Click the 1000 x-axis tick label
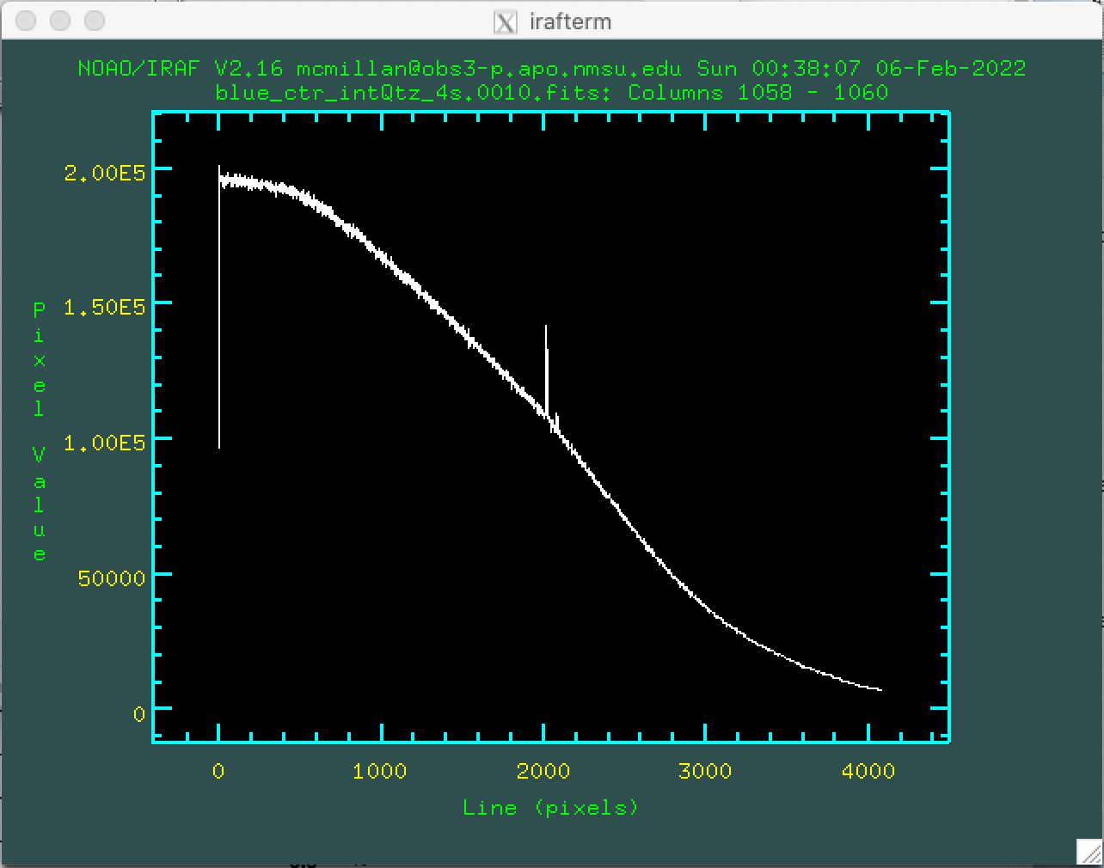Image resolution: width=1104 pixels, height=868 pixels. pos(380,771)
